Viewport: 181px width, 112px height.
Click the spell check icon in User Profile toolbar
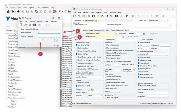pyautogui.click(x=133, y=16)
